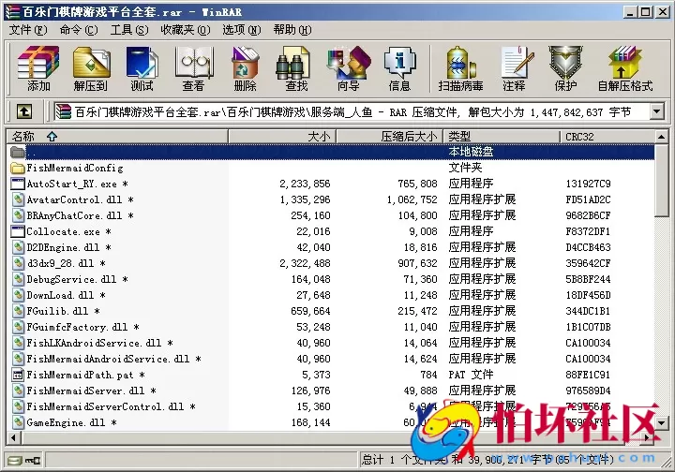Select DebugService.dll in the file list
Screen dimensions: 675x472
77,279
